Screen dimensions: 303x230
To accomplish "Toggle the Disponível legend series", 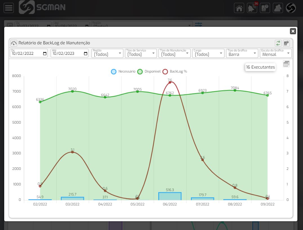I will coord(149,72).
